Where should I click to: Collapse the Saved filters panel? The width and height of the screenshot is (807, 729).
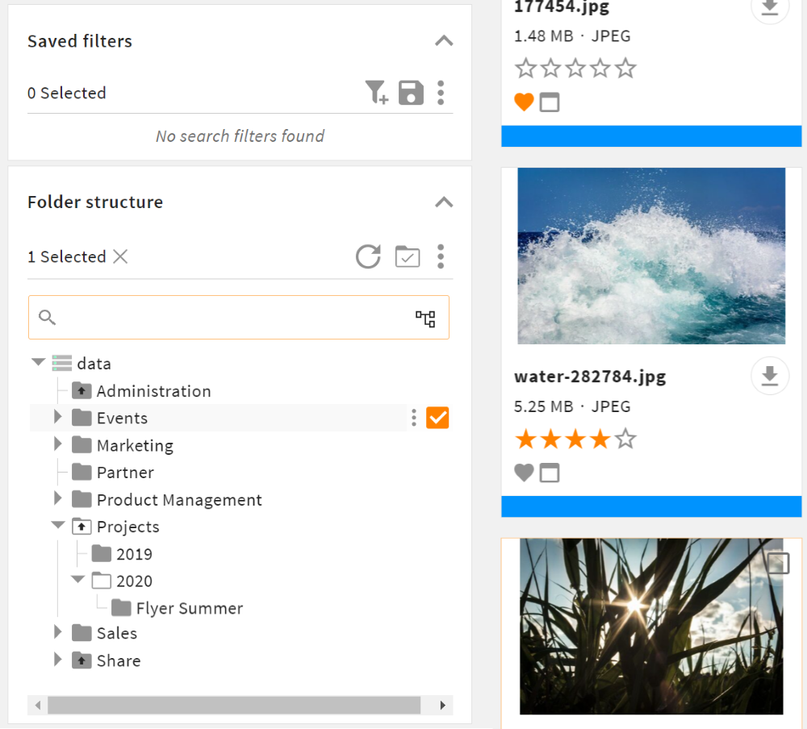pos(444,40)
